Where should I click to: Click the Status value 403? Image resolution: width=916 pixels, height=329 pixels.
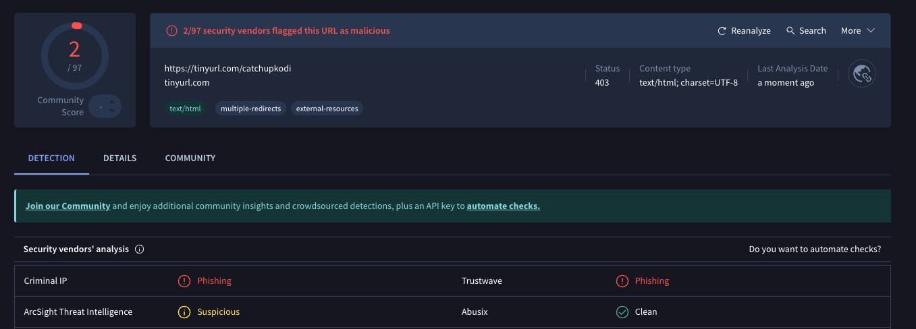point(602,83)
